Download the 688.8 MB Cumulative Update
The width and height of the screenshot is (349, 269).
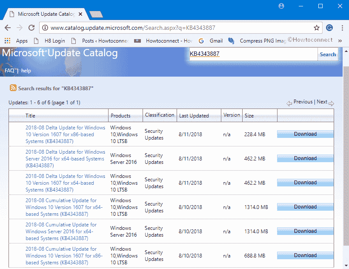(305, 255)
